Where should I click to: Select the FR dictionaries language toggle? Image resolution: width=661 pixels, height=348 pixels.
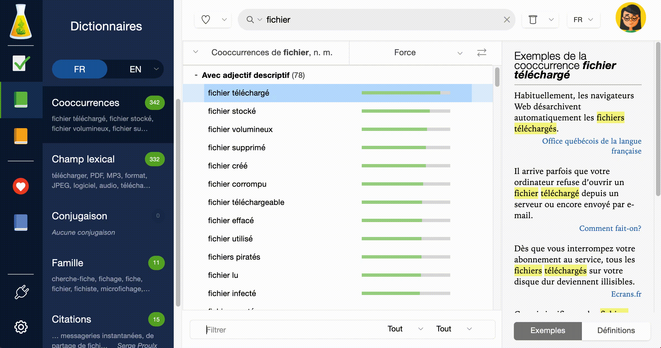80,69
